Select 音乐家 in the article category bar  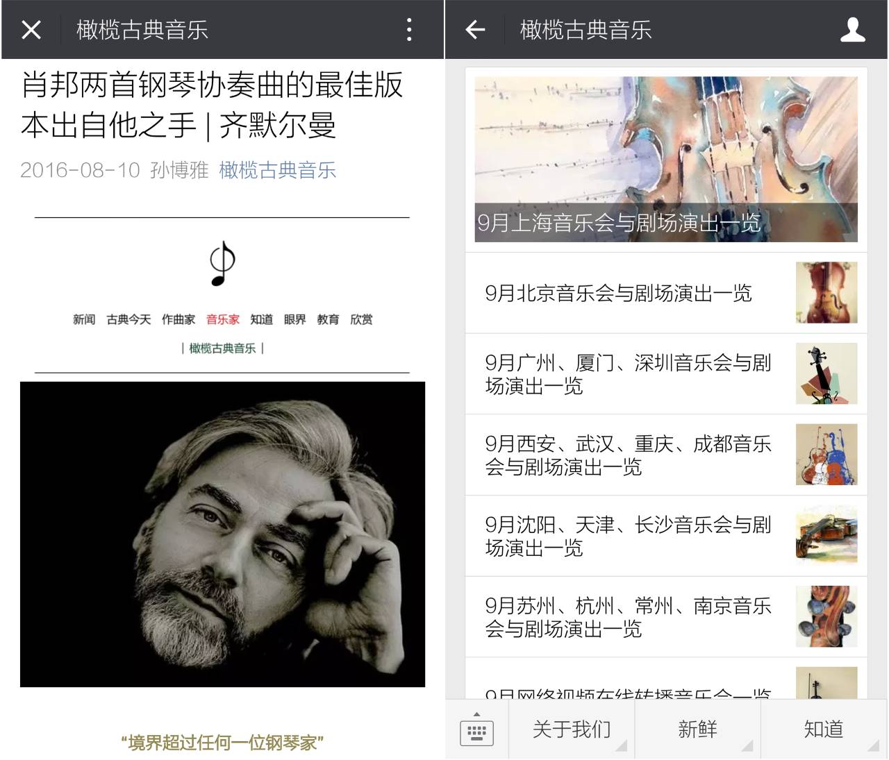223,319
